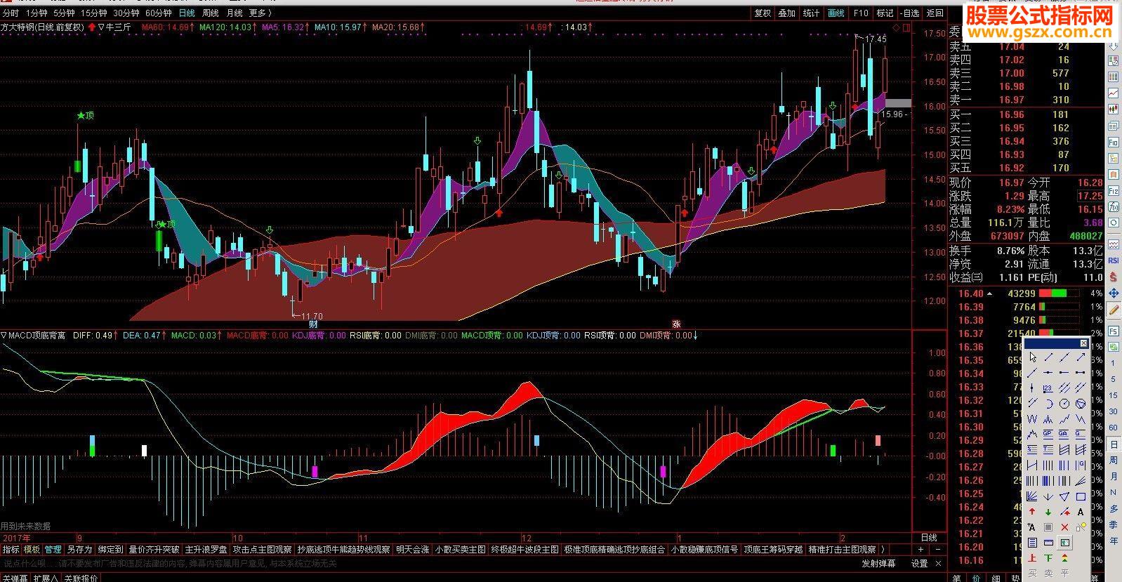The height and width of the screenshot is (582, 1122).
Task: Click the 标记 mark button
Action: pos(885,13)
